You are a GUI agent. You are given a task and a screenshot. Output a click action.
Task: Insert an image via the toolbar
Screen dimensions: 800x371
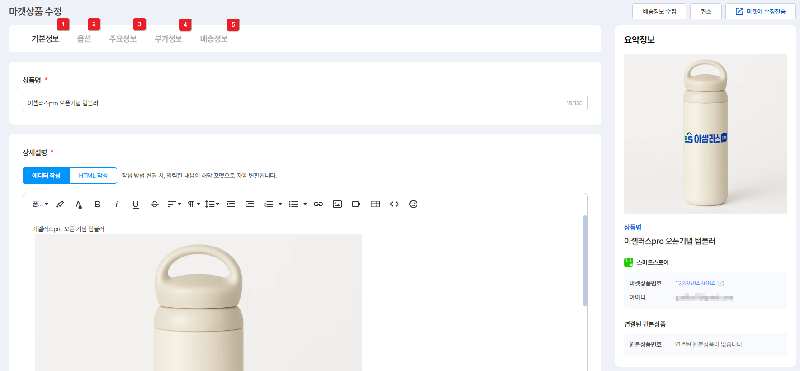pyautogui.click(x=337, y=204)
